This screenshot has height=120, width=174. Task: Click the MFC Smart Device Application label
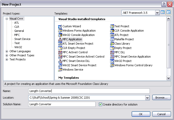click(x=132, y=57)
